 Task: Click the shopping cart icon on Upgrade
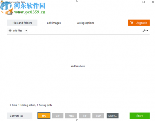(x=132, y=23)
